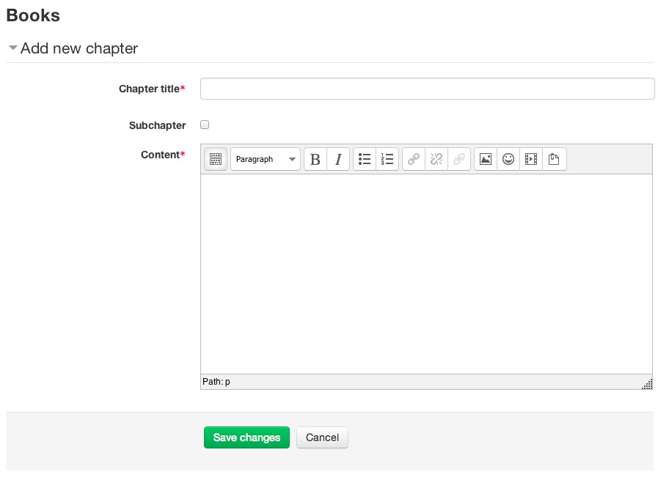Insert an unordered bullet list
Screen dimensions: 658x477
pos(365,159)
